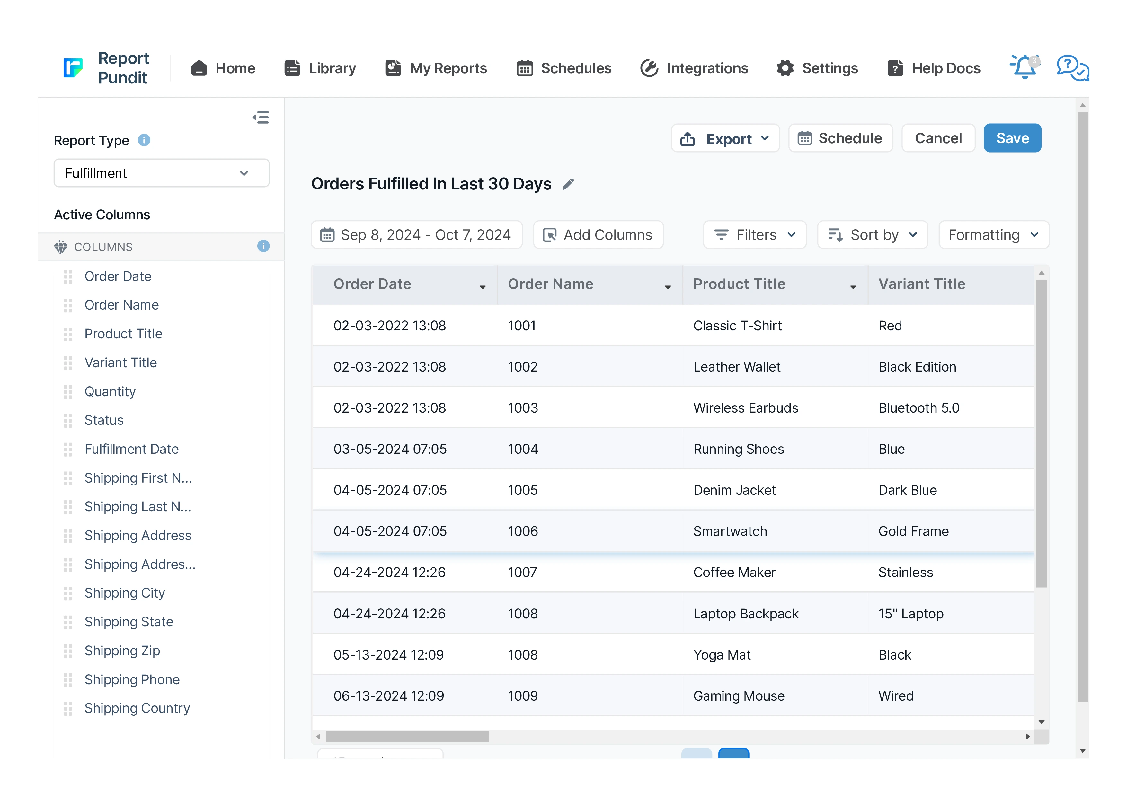Grab the drag handle beside Quantity column
Viewport: 1127px width, 796px height.
click(68, 391)
